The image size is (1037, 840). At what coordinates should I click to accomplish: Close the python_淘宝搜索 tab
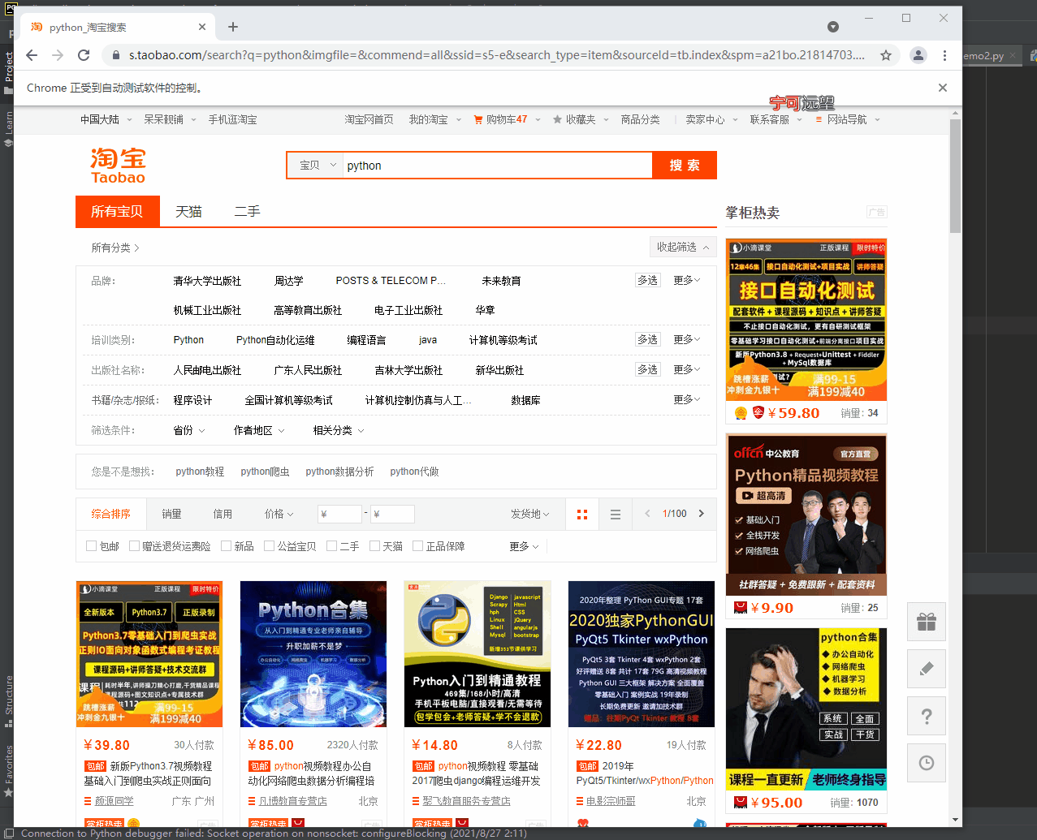[202, 27]
